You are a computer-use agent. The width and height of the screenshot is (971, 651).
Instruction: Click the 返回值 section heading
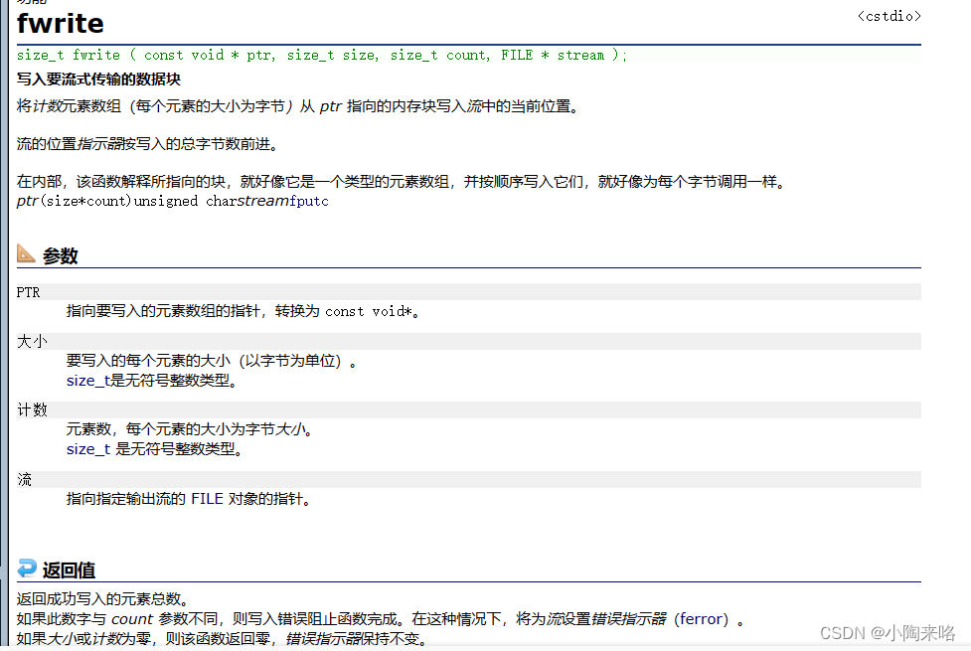(69, 570)
